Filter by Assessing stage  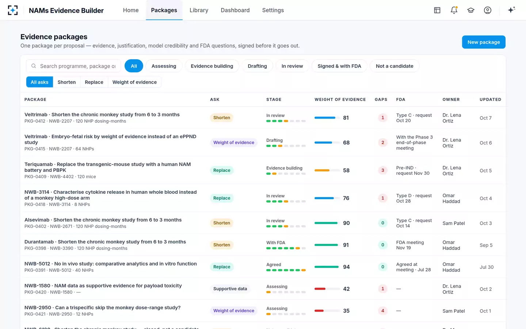tap(164, 66)
